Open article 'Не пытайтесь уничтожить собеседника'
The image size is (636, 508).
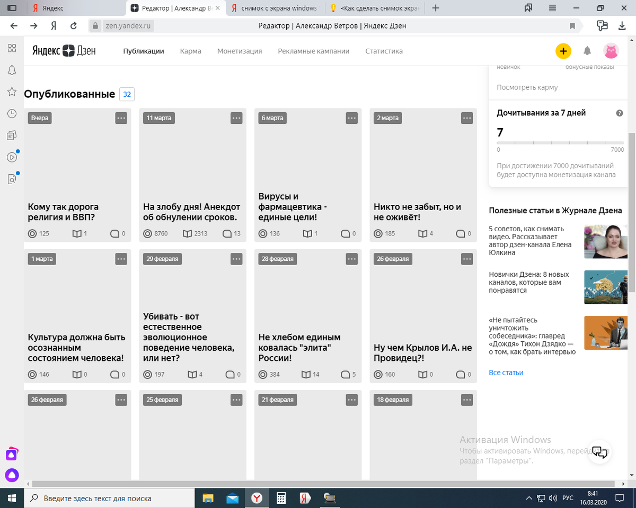click(x=532, y=336)
